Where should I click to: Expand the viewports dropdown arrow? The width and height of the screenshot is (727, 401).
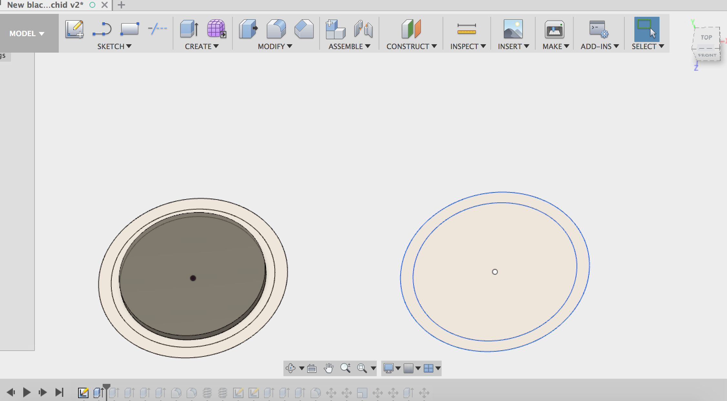coord(438,368)
